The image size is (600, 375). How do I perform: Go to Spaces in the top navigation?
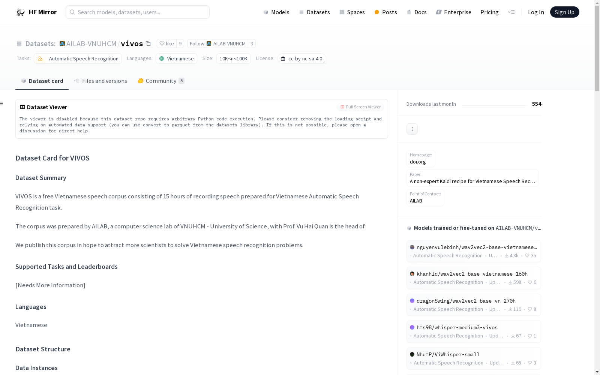[x=352, y=12]
